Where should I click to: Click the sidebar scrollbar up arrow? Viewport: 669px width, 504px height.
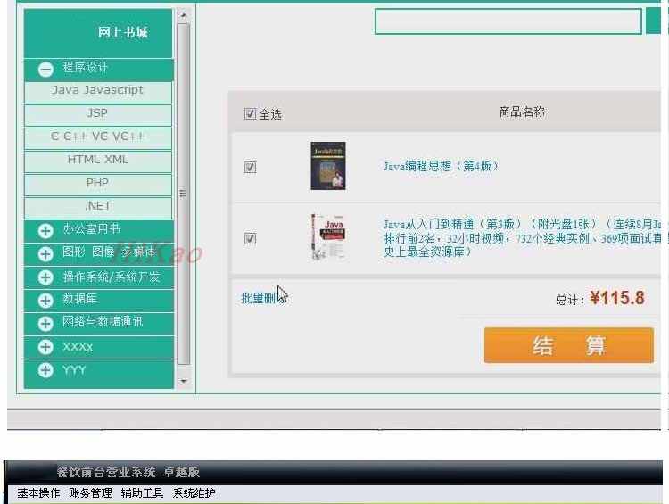(184, 15)
